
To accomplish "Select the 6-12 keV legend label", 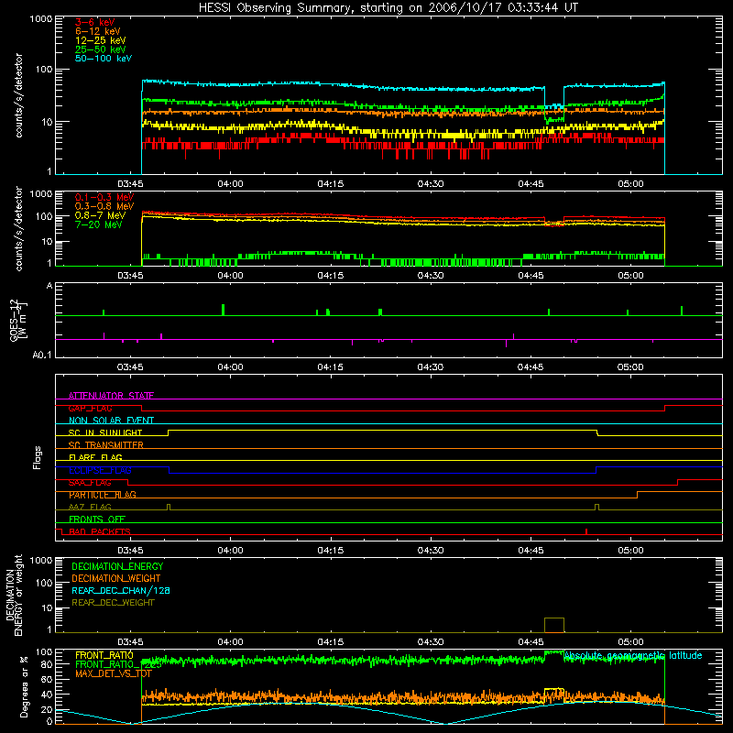I will coord(98,31).
